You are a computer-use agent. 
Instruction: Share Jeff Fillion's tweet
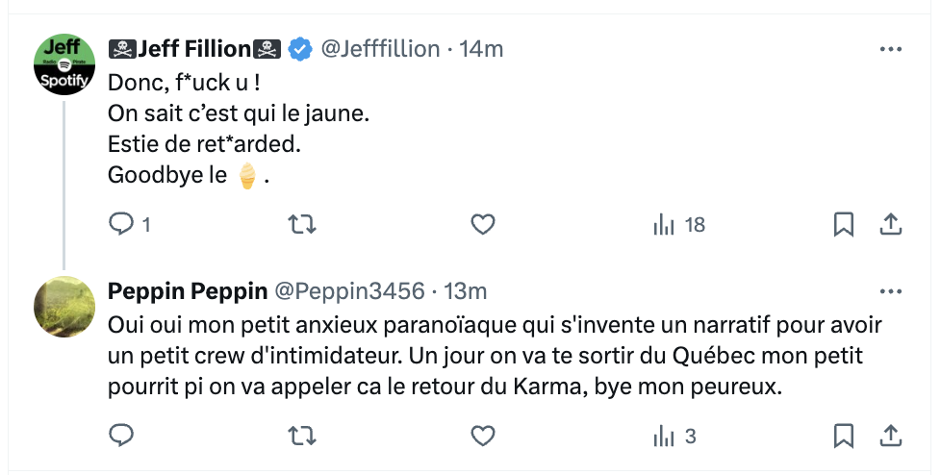pos(891,225)
